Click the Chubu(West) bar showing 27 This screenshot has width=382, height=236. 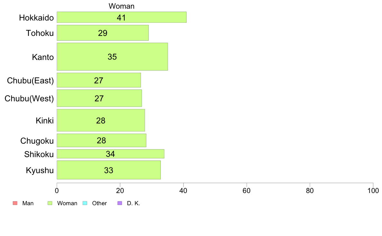[99, 98]
